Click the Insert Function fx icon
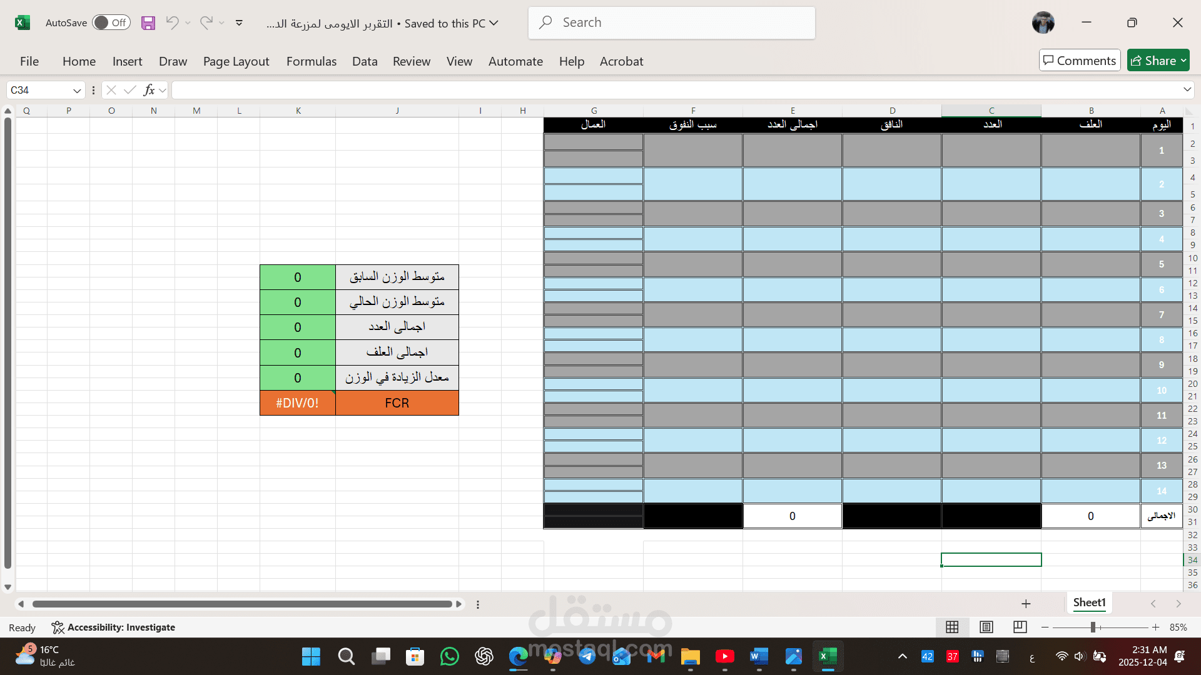 (149, 90)
